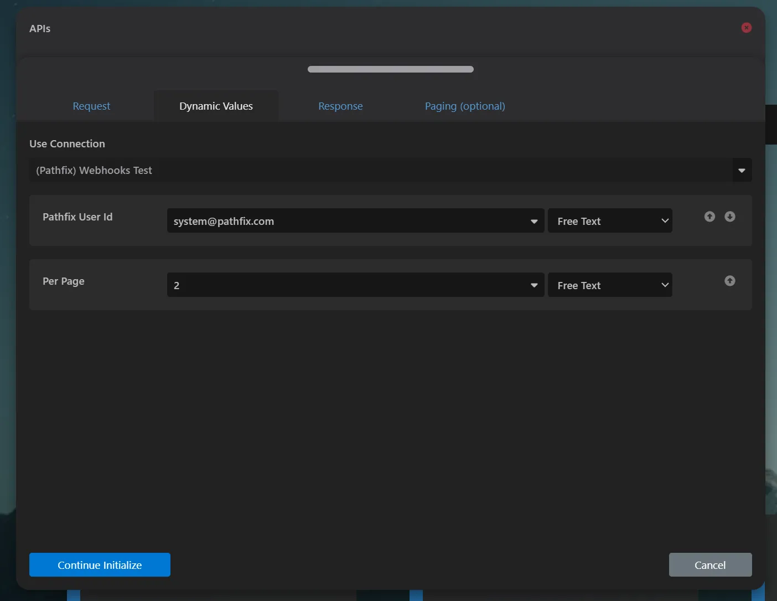This screenshot has height=601, width=777.
Task: Switch to the Response tab
Action: 340,106
